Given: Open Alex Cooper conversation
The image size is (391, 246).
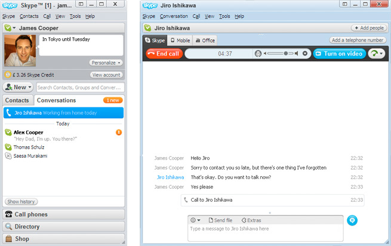Looking at the screenshot, I should pos(64,135).
